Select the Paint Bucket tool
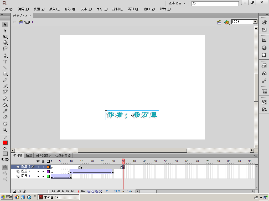 pyautogui.click(x=5, y=105)
